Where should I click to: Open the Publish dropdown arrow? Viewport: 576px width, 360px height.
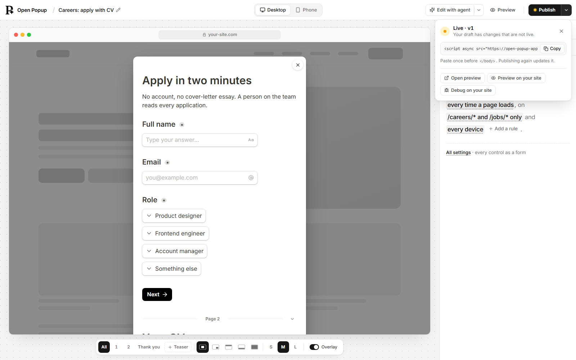[x=566, y=10]
